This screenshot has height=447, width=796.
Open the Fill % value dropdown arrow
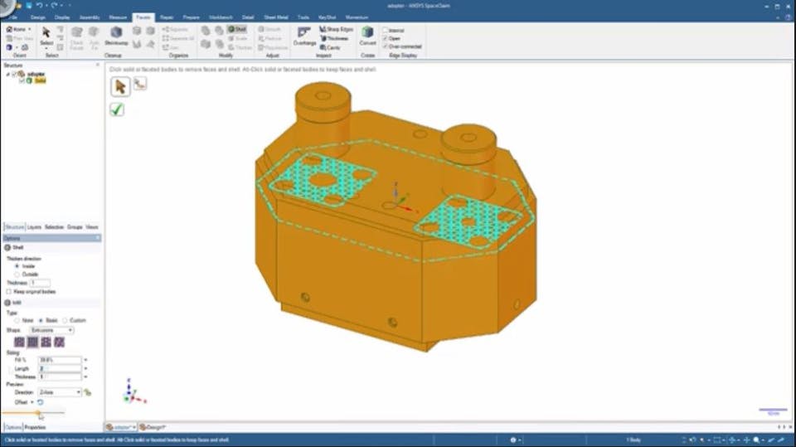coord(85,360)
